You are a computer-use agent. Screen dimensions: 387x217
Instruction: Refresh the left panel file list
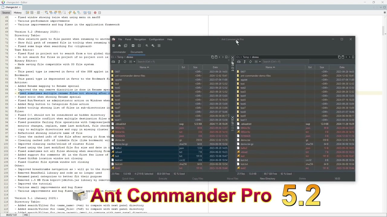[125, 61]
